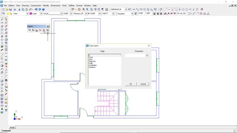The width and height of the screenshot is (237, 133).
Task: Click the orange Redraw icon
Action: [x=79, y=10]
